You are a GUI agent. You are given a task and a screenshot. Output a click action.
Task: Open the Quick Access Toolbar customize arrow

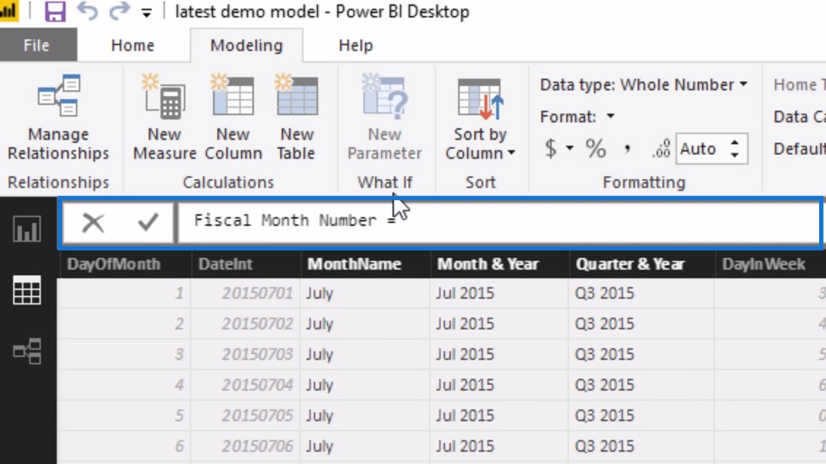(x=146, y=13)
